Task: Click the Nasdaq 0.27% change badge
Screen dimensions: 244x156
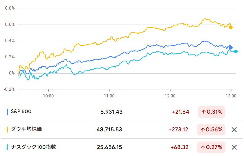Action: [x=212, y=147]
